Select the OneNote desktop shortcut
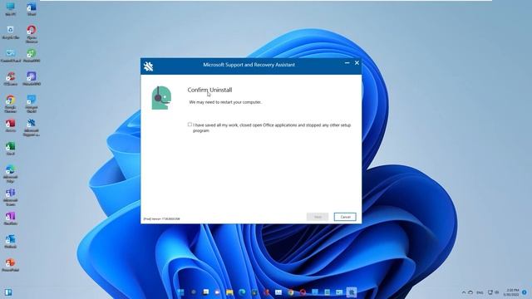This screenshot has height=299, width=532. click(x=11, y=218)
